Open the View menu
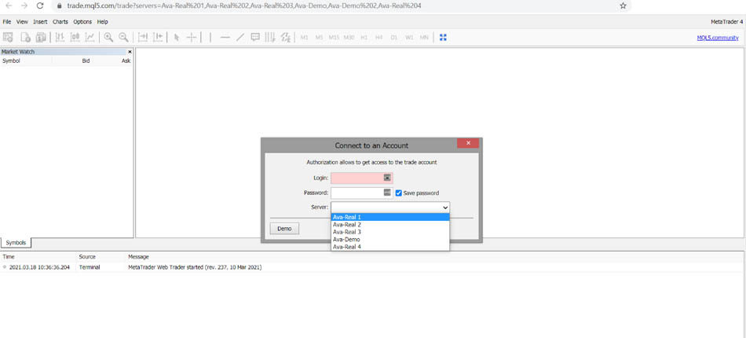 coord(22,22)
